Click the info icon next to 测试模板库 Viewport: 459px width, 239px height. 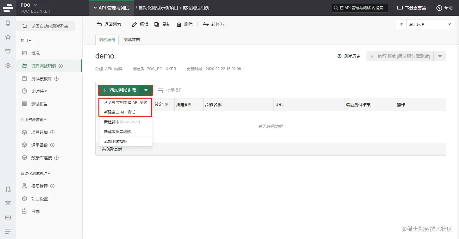point(57,79)
